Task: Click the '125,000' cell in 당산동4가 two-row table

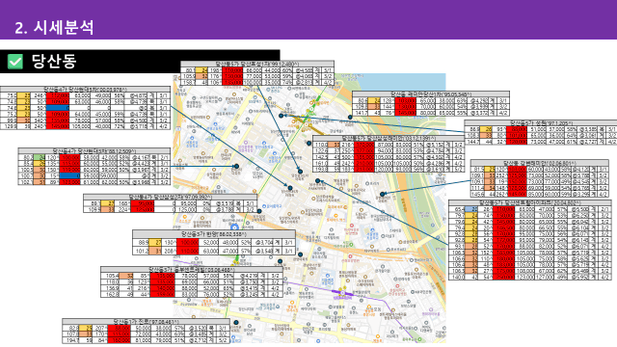Action: click(x=186, y=210)
